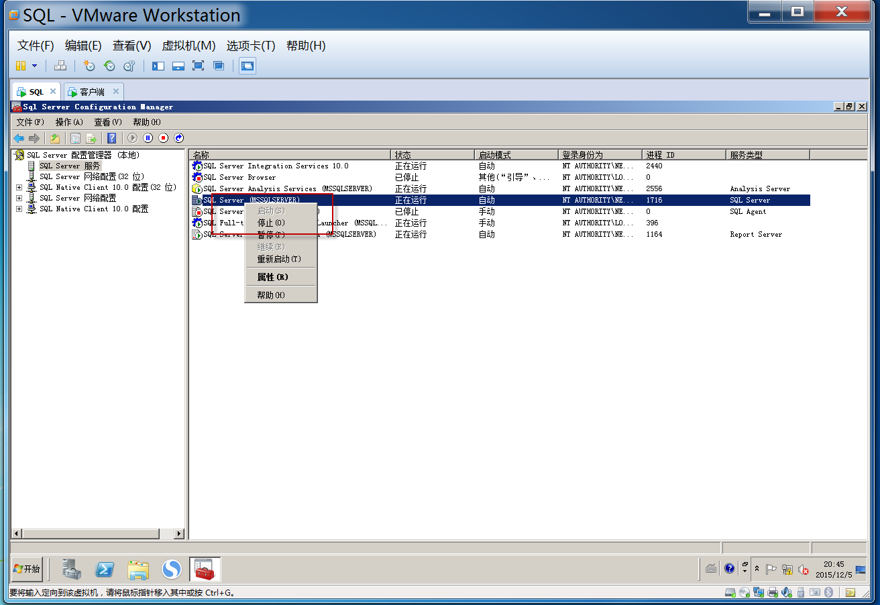The height and width of the screenshot is (605, 880).
Task: Toggle the VMware library sidebar view
Action: click(158, 66)
